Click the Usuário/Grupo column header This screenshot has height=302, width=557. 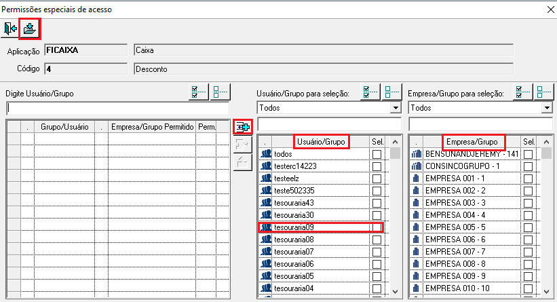pos(321,142)
